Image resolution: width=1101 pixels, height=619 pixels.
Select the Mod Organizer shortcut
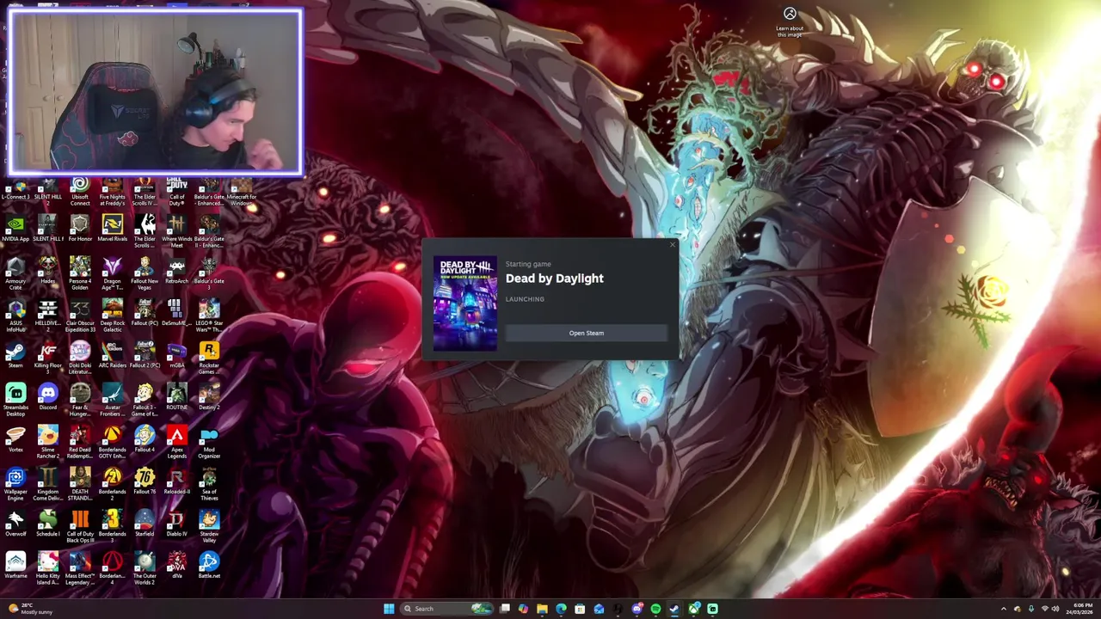(209, 443)
